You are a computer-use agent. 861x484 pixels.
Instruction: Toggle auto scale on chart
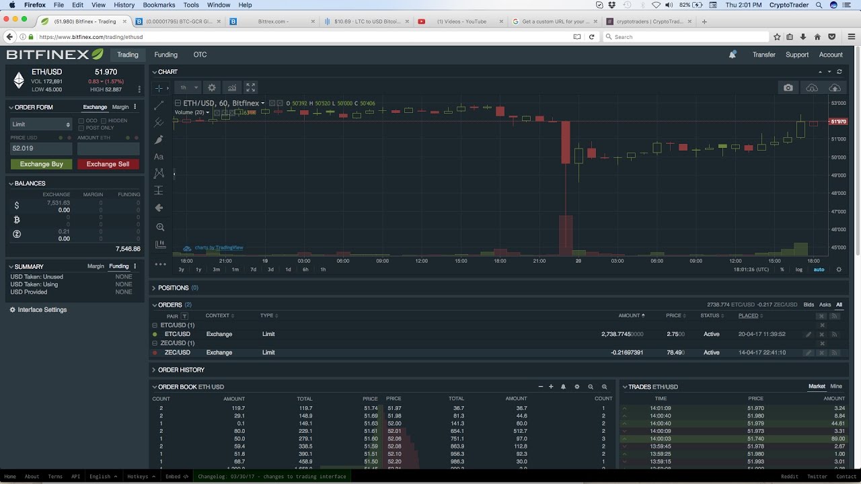click(819, 270)
